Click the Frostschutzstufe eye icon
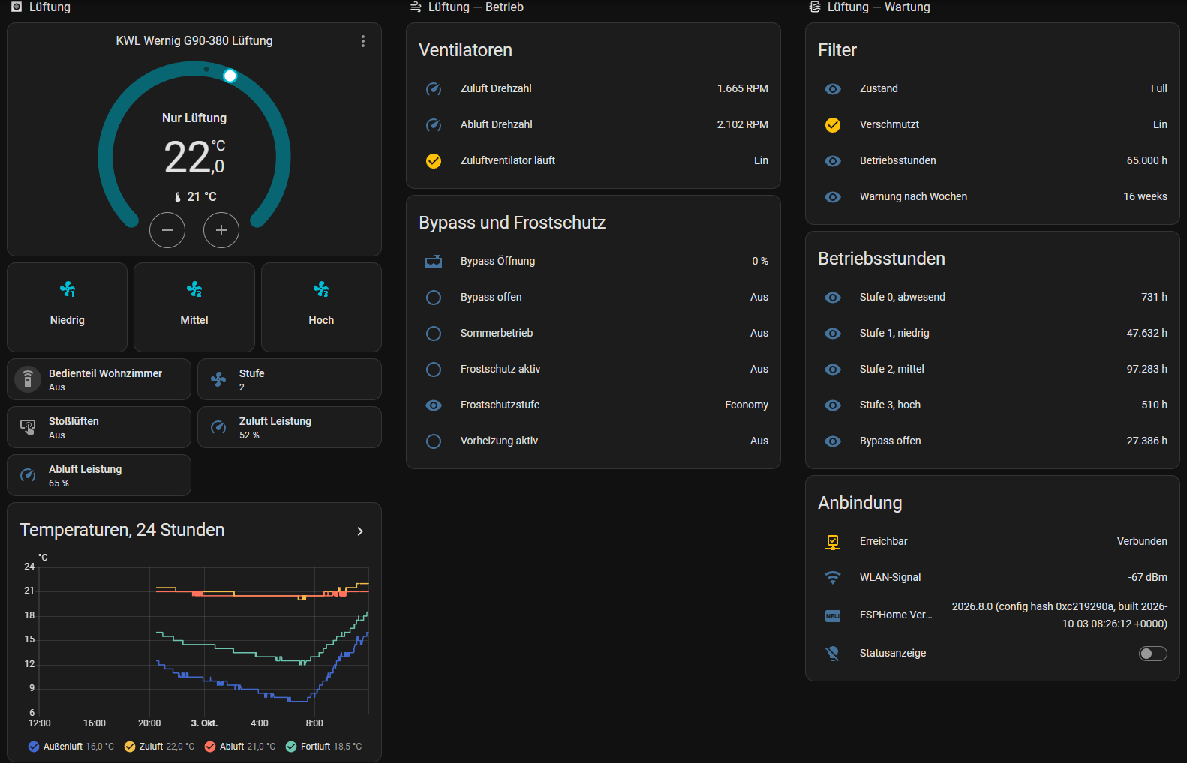This screenshot has height=763, width=1187. click(434, 405)
